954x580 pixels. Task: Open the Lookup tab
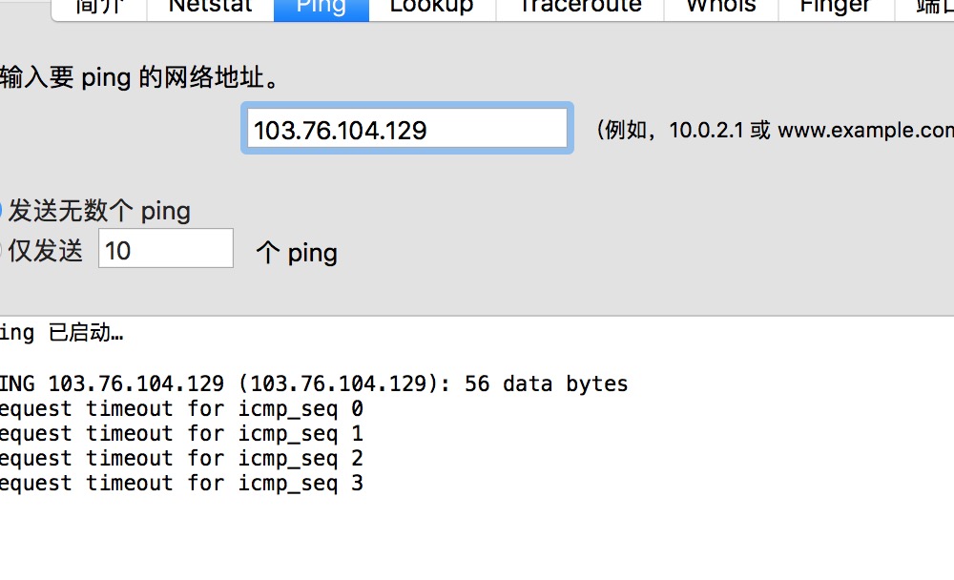click(432, 8)
